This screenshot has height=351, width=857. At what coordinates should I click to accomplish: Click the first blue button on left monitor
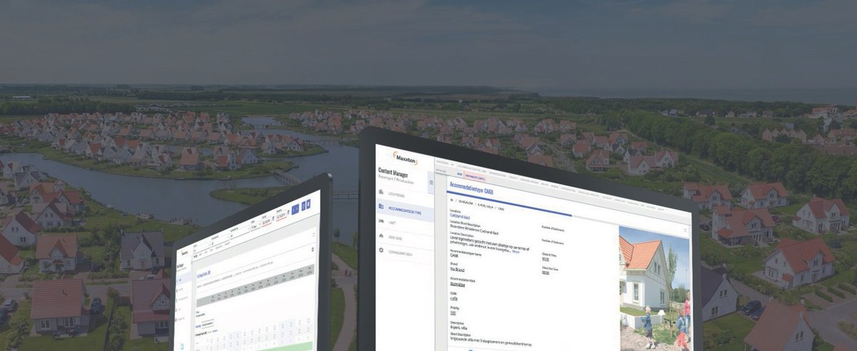point(295,209)
